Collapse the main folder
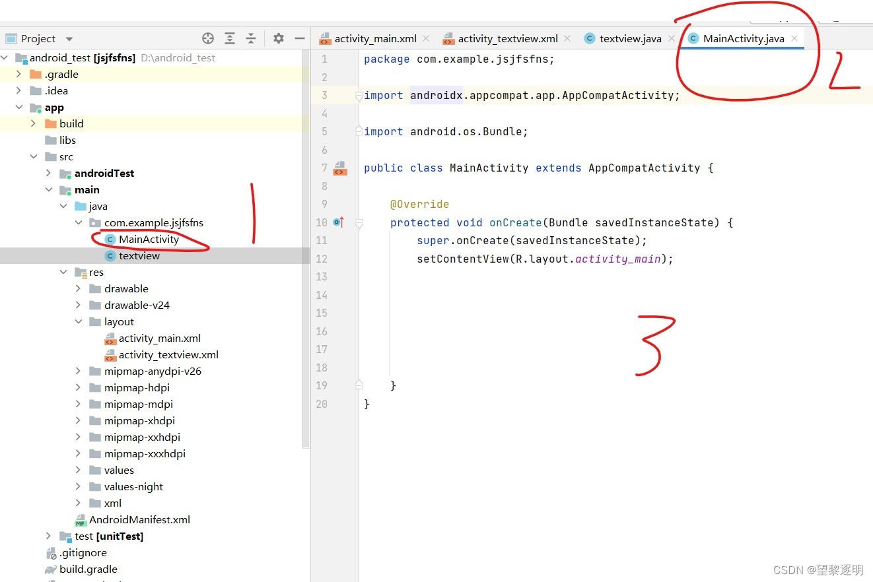 click(49, 190)
